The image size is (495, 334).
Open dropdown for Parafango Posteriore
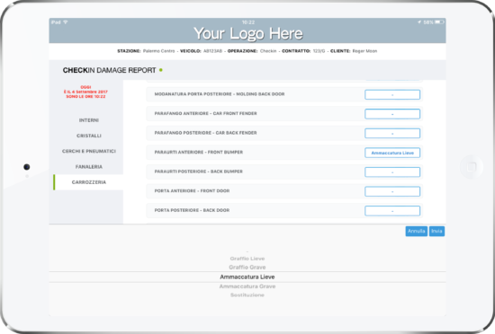[392, 133]
